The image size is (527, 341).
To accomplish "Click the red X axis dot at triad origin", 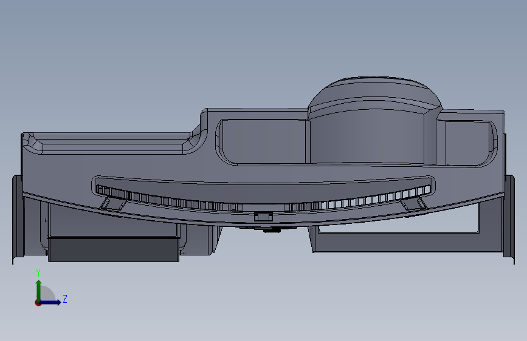I will click(x=38, y=303).
